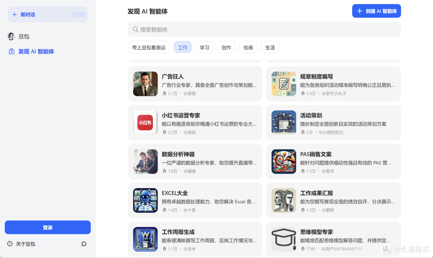Click the author name @恩赐

(x=189, y=94)
